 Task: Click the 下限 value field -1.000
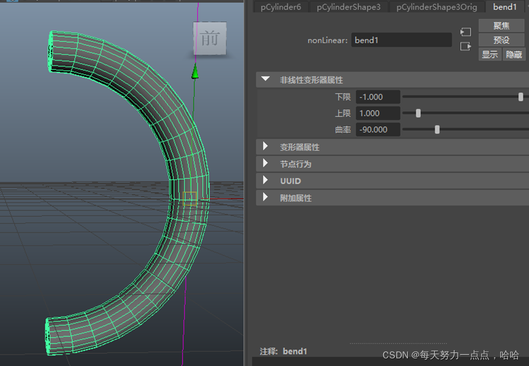[378, 97]
